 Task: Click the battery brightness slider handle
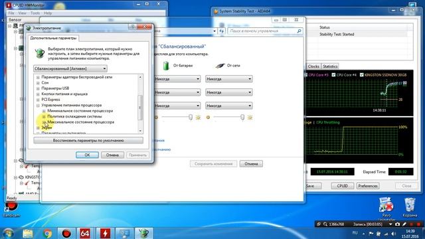coord(191,117)
